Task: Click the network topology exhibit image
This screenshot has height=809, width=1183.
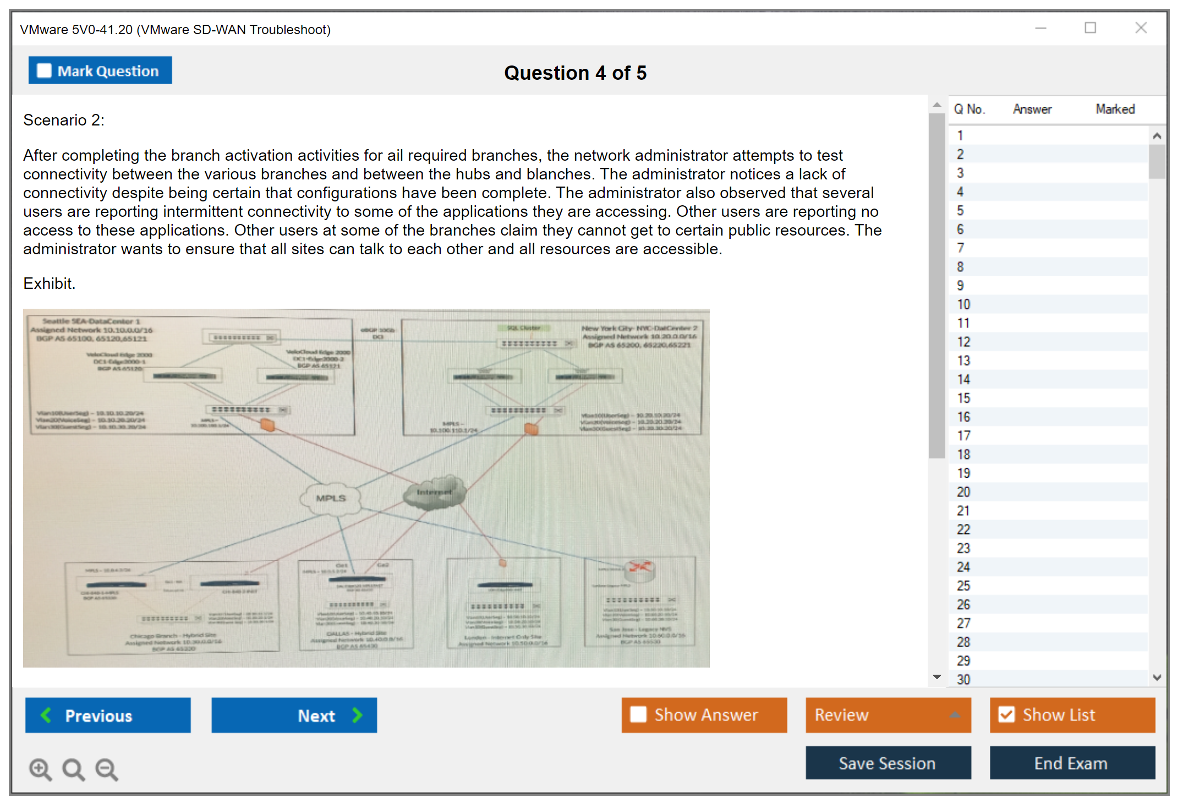Action: coord(366,488)
